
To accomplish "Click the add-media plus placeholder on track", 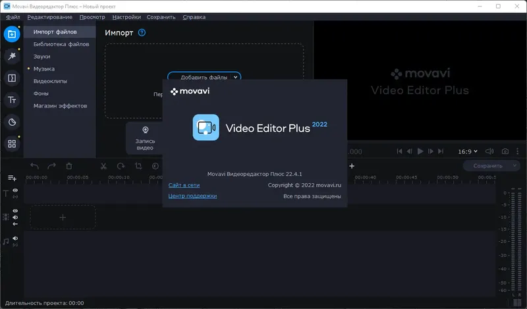I will coord(63,217).
